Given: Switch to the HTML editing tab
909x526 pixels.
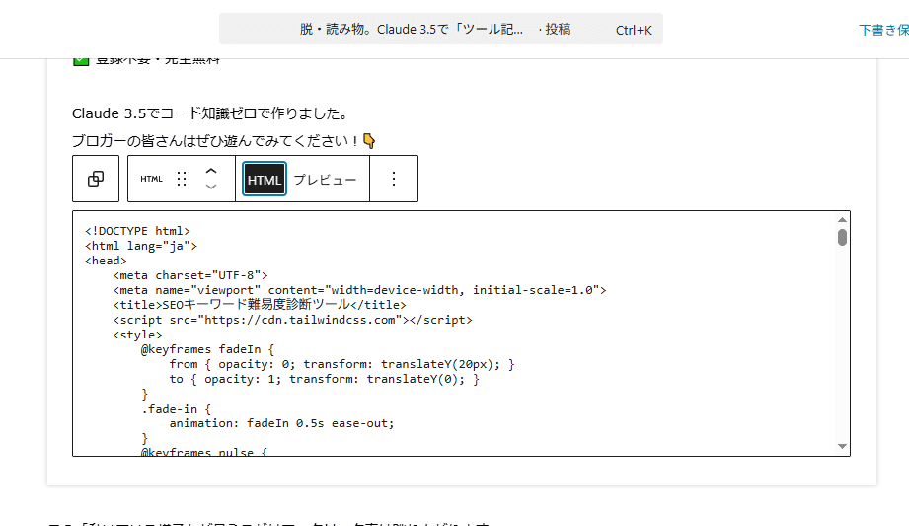Looking at the screenshot, I should click(x=265, y=180).
